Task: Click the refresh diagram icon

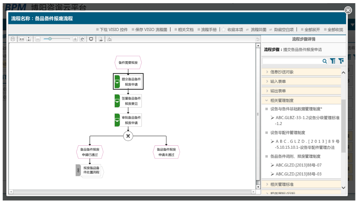Action: [82, 39]
